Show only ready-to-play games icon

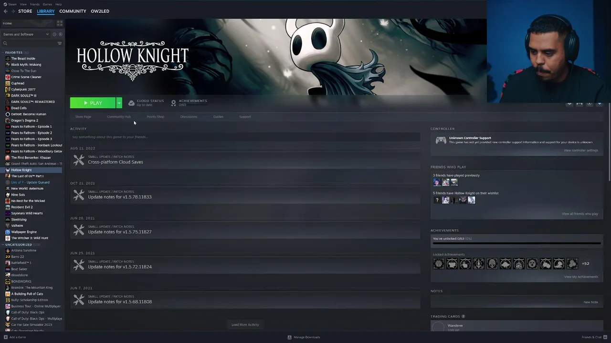tap(60, 34)
